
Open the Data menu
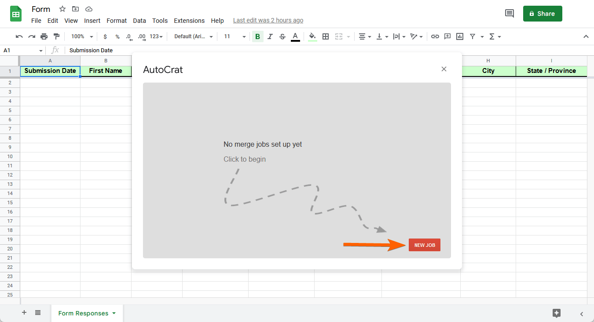139,21
